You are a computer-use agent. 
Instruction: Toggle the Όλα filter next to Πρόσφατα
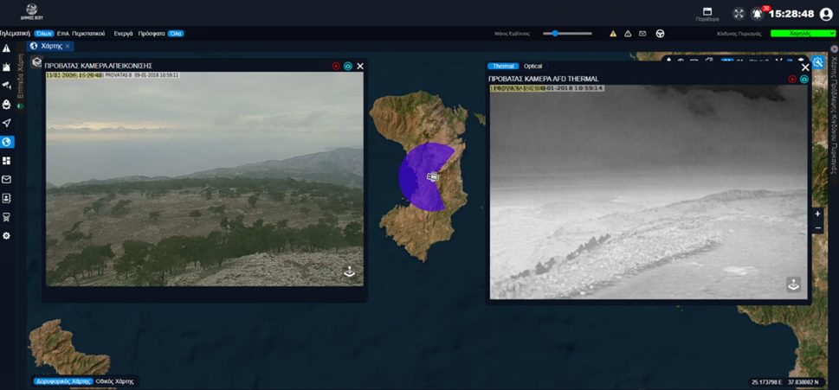pyautogui.click(x=176, y=34)
